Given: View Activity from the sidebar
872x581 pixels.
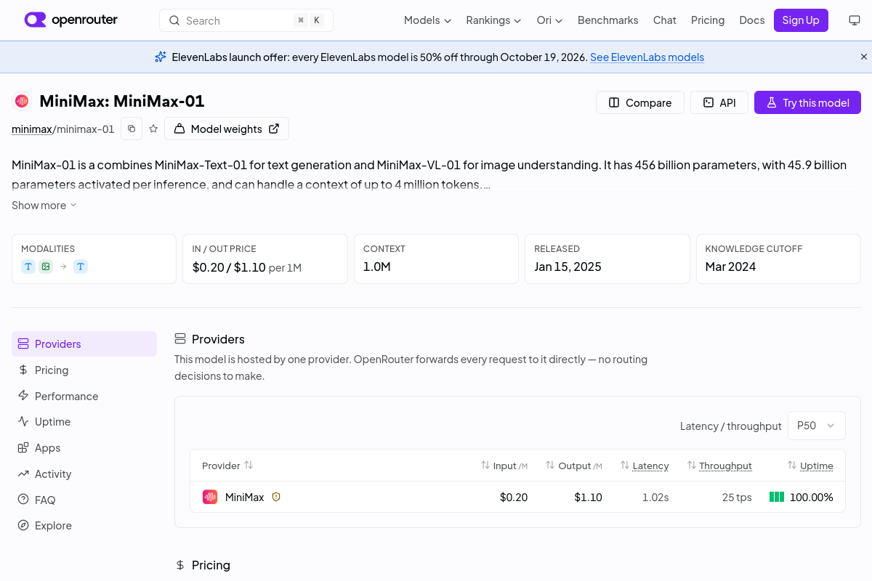Looking at the screenshot, I should pos(84,474).
